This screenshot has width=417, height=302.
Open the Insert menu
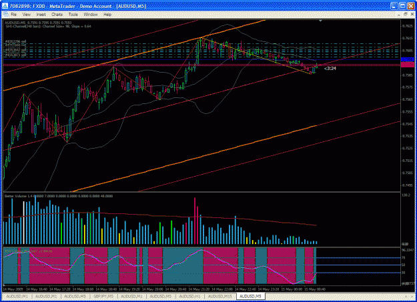(41, 15)
